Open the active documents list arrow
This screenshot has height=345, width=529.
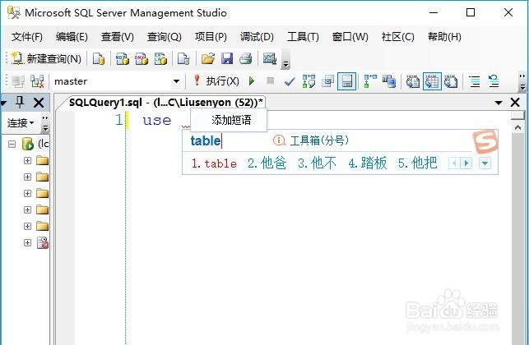point(499,103)
